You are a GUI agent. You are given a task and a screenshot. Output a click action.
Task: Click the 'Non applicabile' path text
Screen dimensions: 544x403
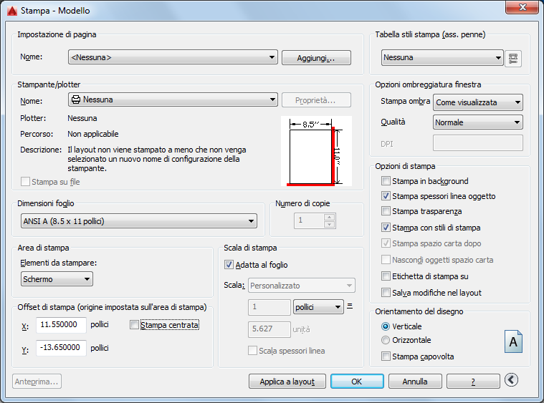[93, 134]
